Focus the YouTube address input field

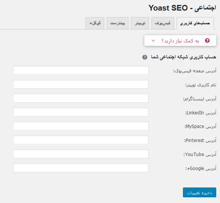pyautogui.click(x=81, y=154)
